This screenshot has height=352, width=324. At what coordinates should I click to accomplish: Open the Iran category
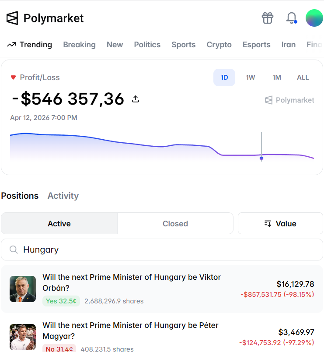(289, 45)
